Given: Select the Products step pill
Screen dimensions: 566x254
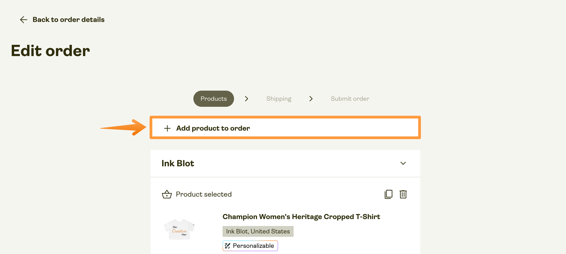Looking at the screenshot, I should [x=213, y=99].
